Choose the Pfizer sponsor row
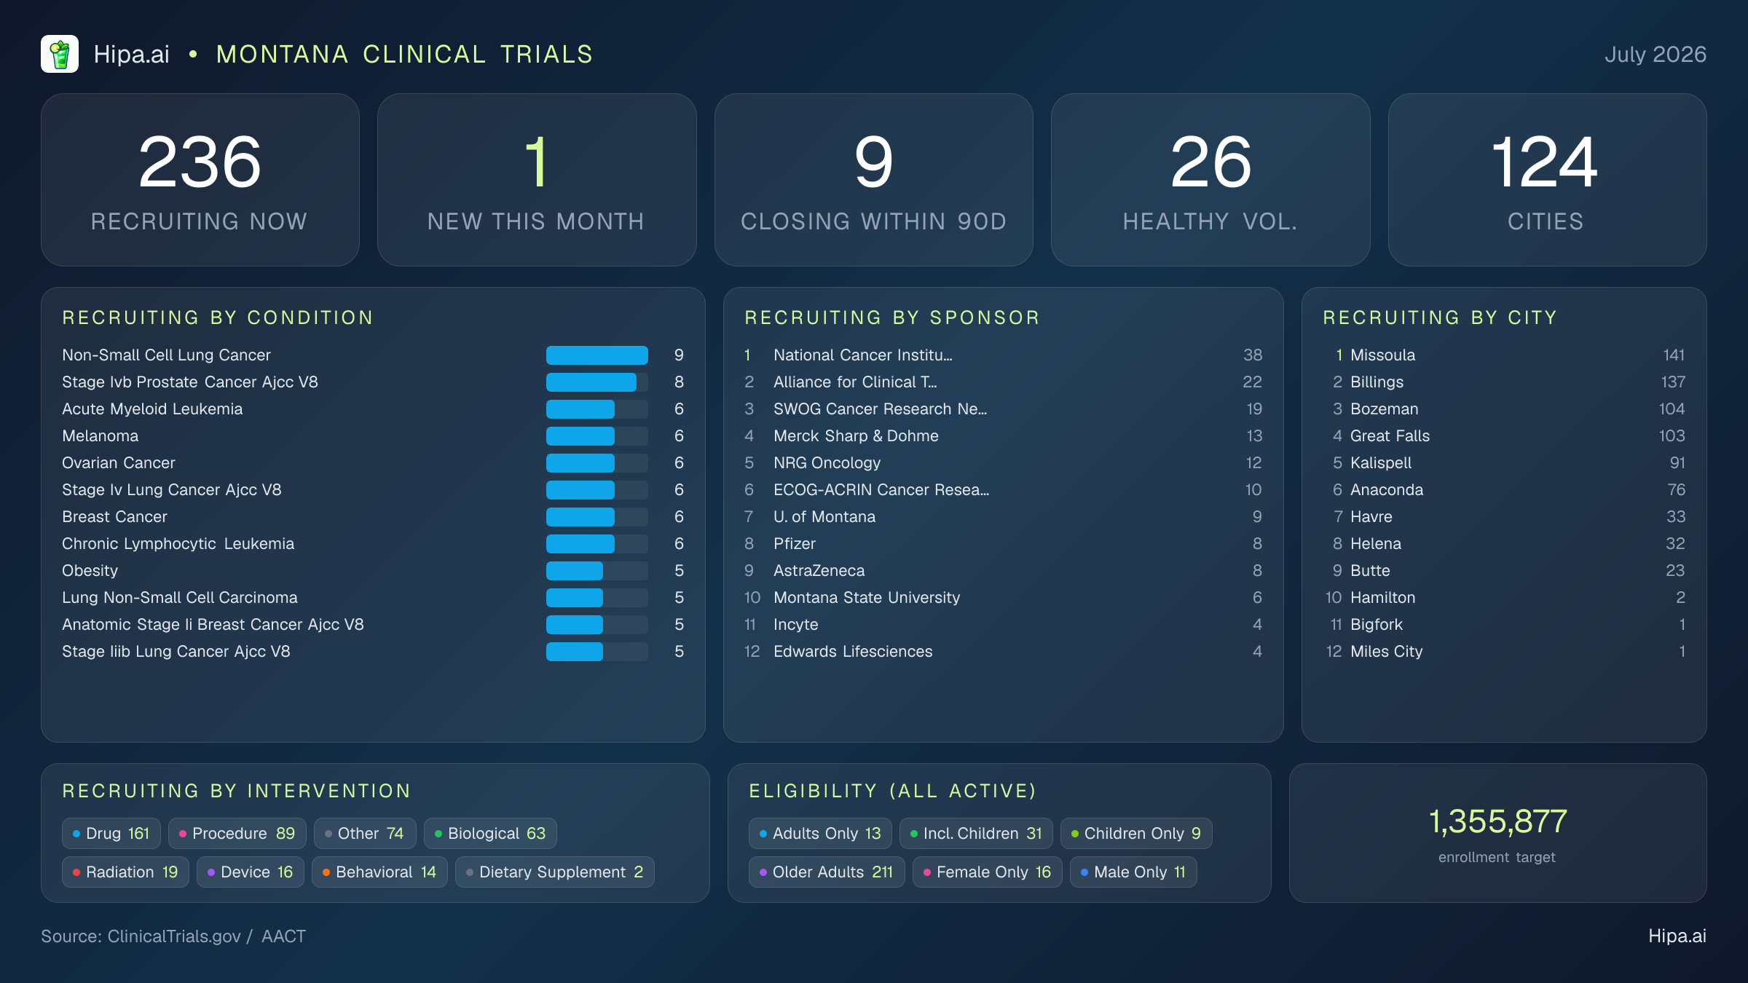Viewport: 1748px width, 983px height. click(1003, 544)
